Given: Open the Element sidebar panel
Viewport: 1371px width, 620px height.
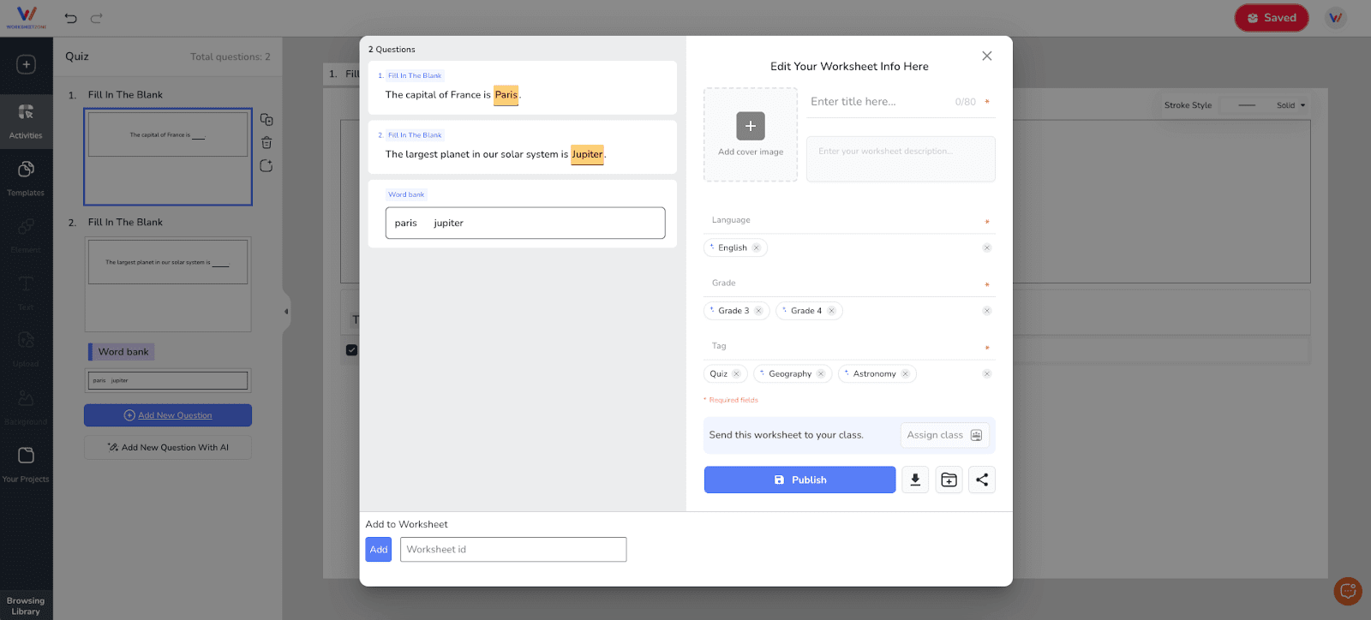Looking at the screenshot, I should click(x=26, y=235).
